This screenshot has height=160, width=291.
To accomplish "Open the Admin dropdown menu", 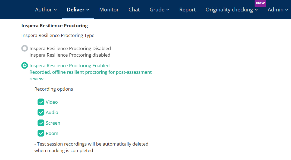I will tap(278, 10).
